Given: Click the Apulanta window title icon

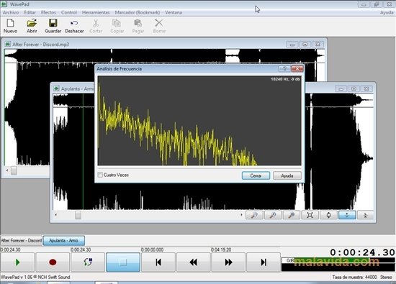Looking at the screenshot, I should (x=57, y=88).
